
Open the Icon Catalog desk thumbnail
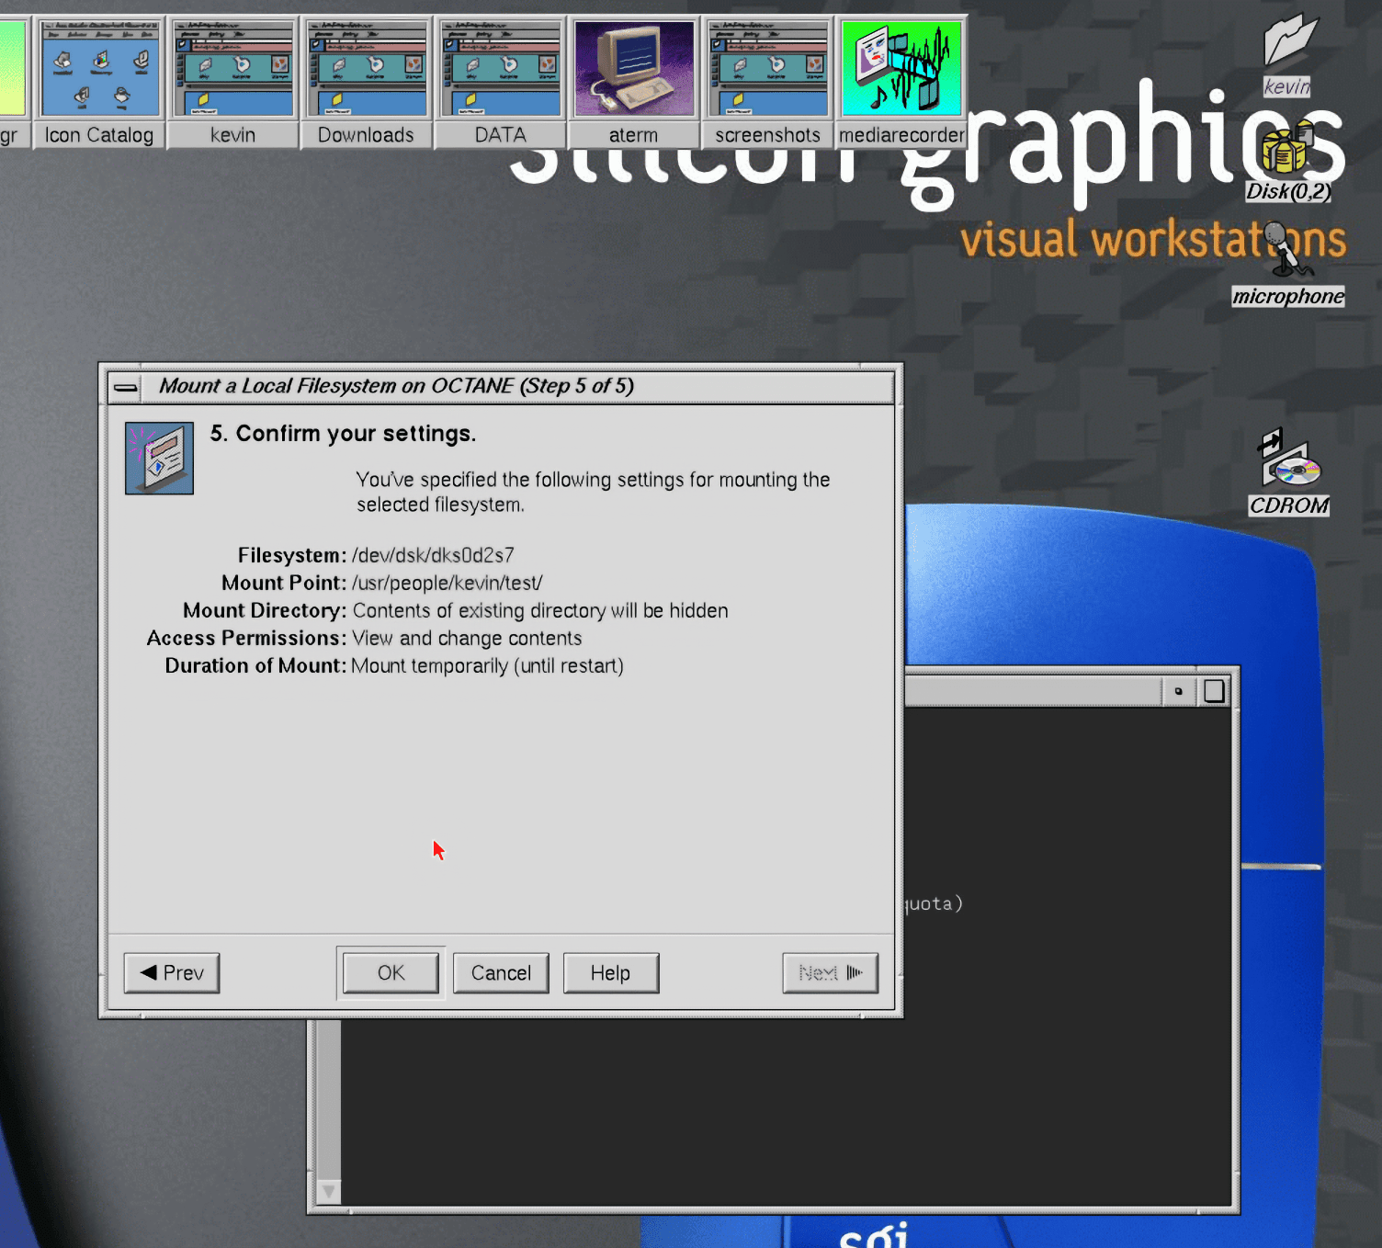99,82
